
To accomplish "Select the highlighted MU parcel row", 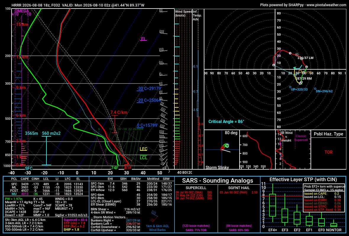I will (x=46, y=194).
